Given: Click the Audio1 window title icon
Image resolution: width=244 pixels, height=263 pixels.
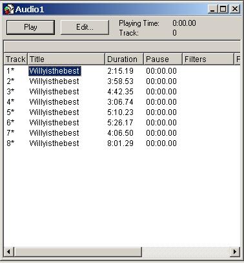Looking at the screenshot, I should 9,10.
